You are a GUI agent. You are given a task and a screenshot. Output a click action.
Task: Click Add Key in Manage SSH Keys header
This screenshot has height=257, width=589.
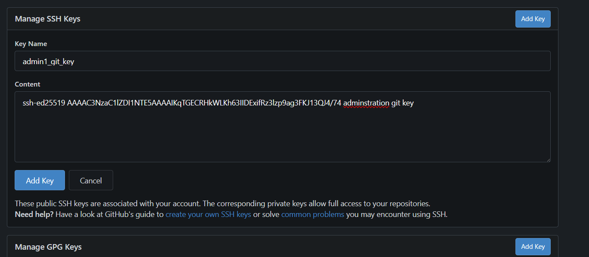coord(533,19)
